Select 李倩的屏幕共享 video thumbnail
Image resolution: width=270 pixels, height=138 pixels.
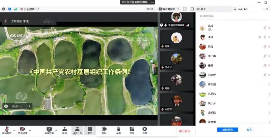click(x=177, y=20)
